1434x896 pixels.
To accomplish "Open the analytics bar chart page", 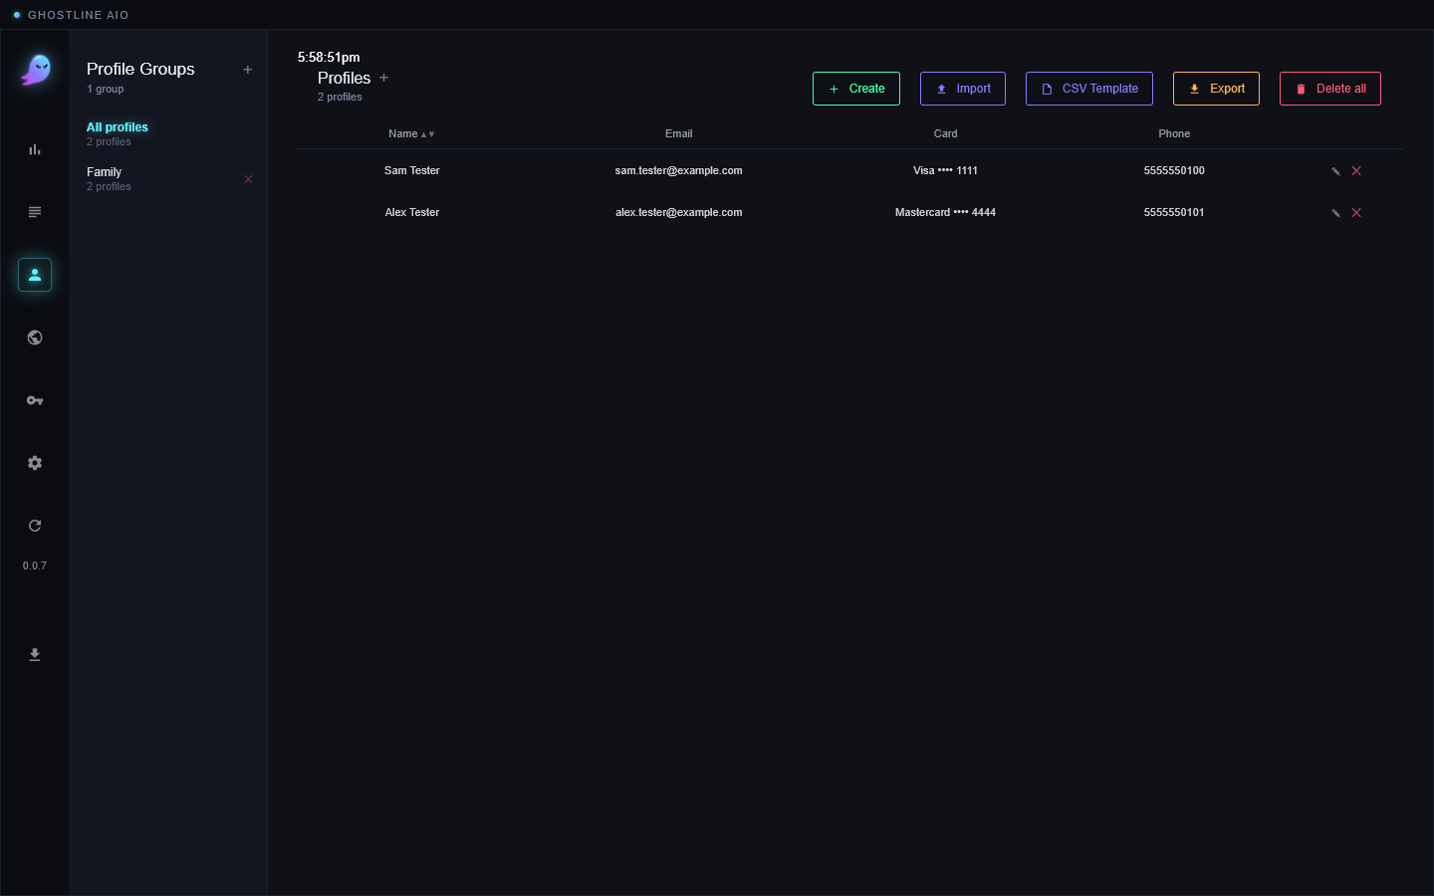I will pos(35,149).
